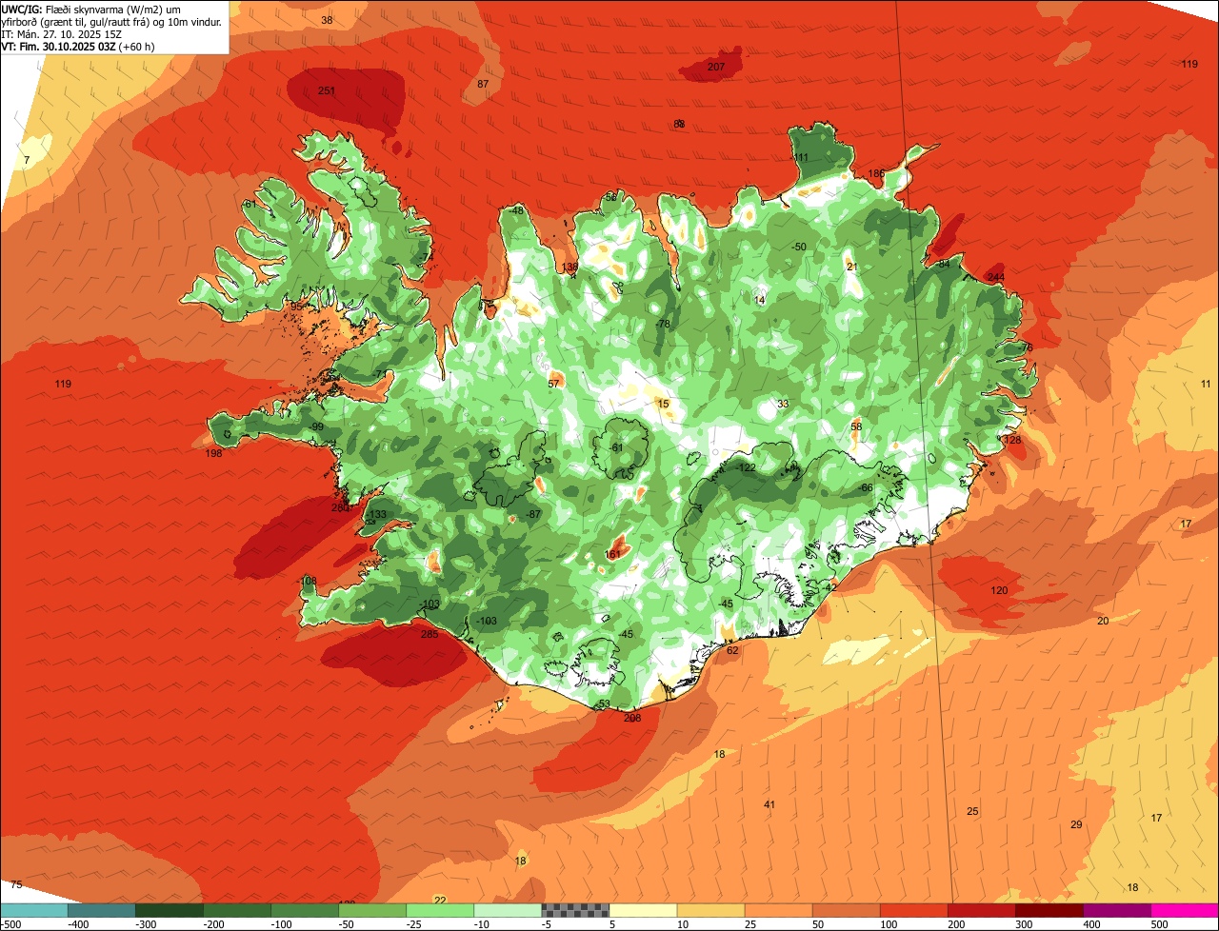This screenshot has width=1219, height=931.
Task: Click the '-500' legend tick label
Action: point(11,924)
